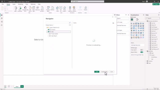Create a New measure from ribbon

(70, 9)
